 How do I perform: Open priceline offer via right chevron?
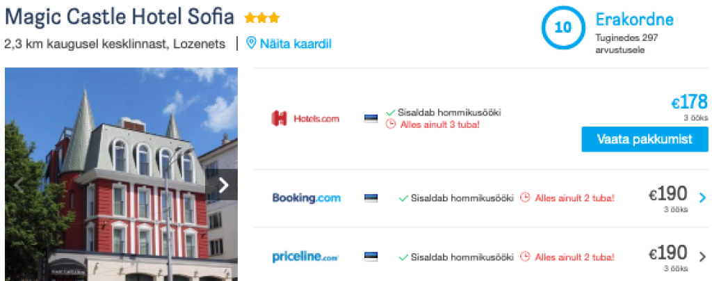702,257
